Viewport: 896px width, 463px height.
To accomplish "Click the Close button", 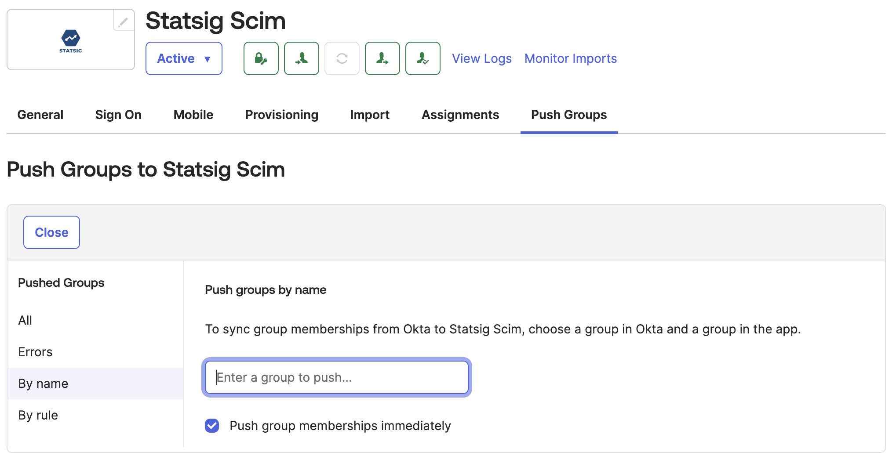I will pyautogui.click(x=51, y=232).
